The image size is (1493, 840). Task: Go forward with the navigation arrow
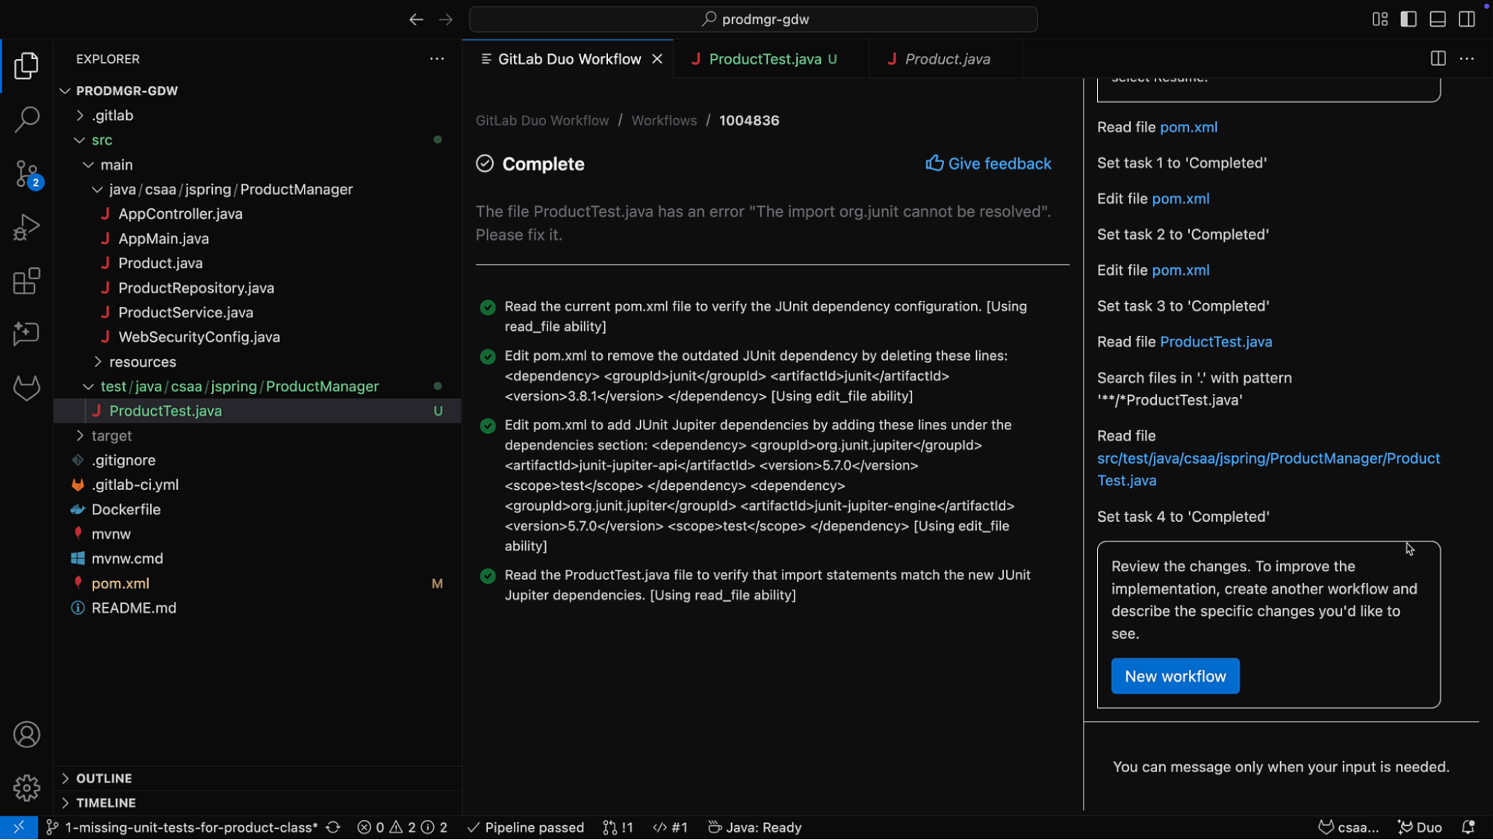point(446,19)
